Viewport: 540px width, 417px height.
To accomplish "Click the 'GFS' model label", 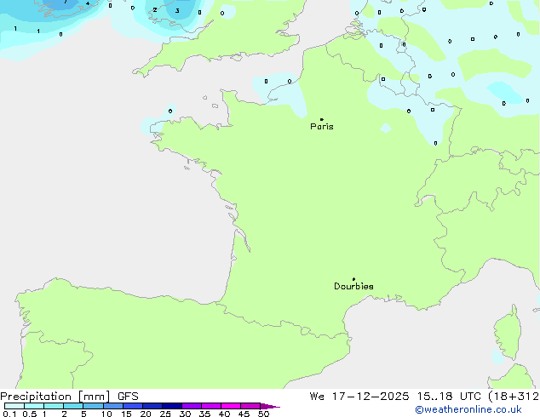I will [128, 397].
